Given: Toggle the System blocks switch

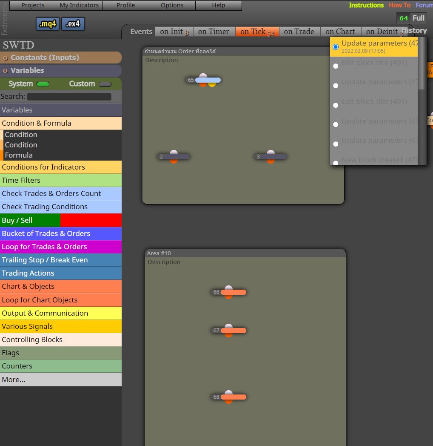Looking at the screenshot, I should [43, 84].
